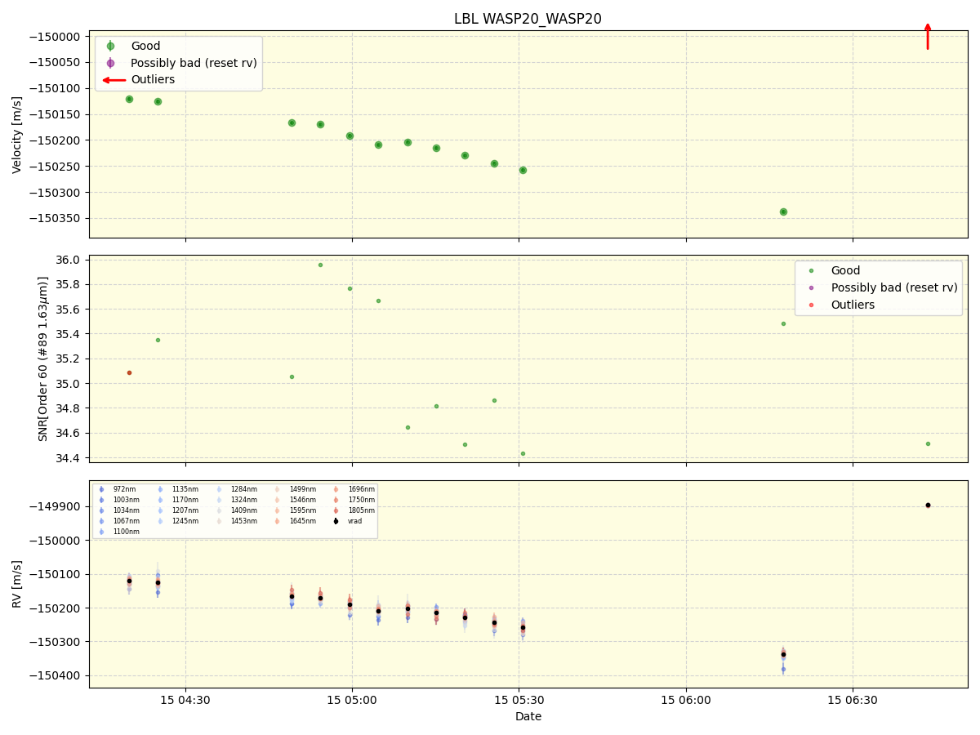Click the red Outliers arrow in top legend

(114, 80)
